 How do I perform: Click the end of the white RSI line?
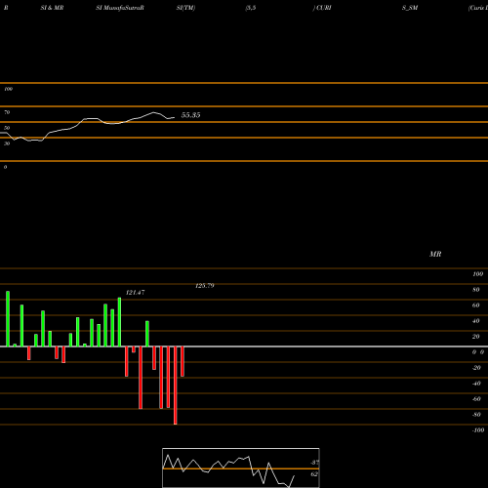point(174,117)
